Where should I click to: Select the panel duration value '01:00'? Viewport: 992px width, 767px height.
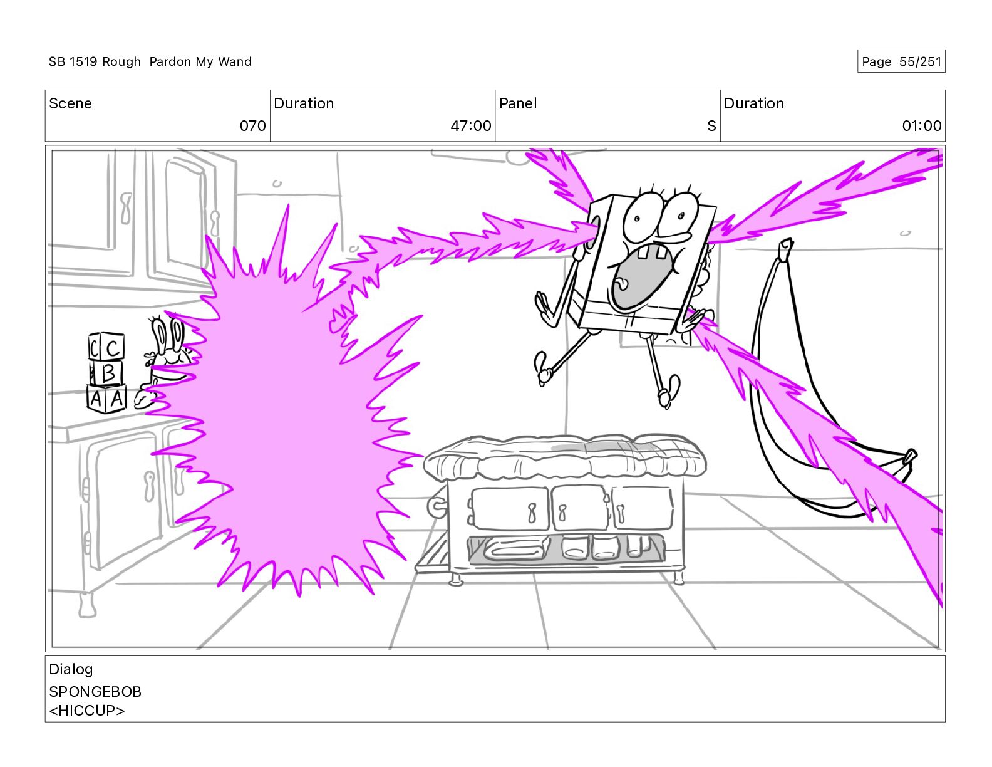coord(922,126)
